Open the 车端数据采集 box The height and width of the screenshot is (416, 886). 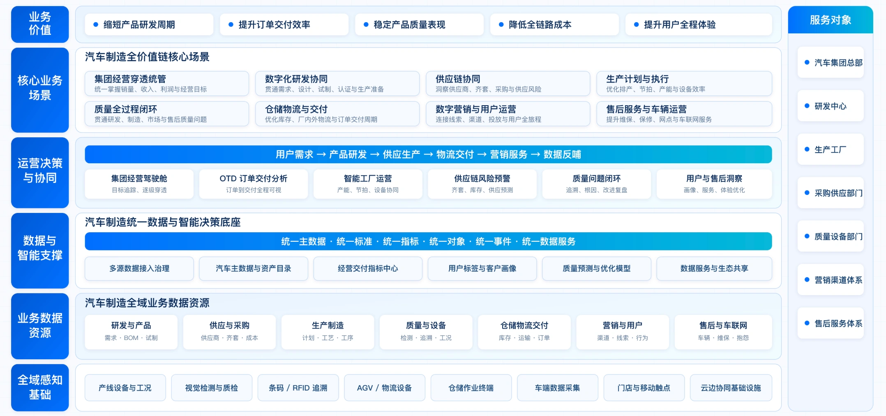558,388
